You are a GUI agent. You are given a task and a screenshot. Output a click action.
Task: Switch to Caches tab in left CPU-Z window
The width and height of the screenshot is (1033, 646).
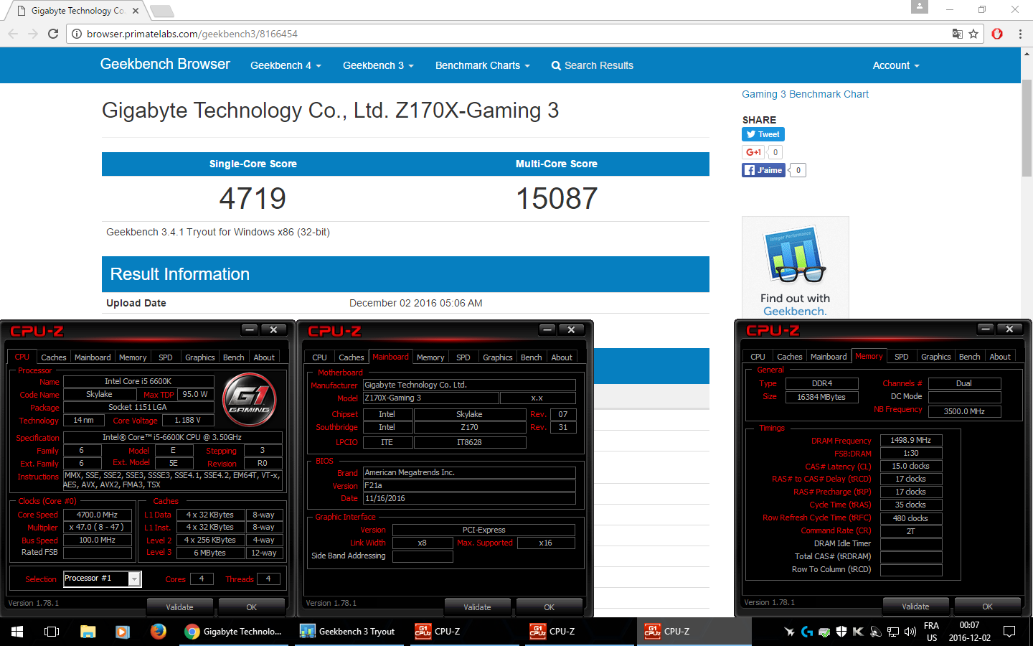click(x=53, y=357)
